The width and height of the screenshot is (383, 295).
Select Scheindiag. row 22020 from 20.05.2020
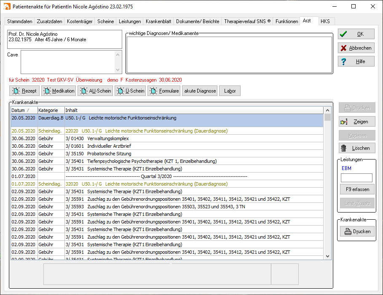(167, 131)
